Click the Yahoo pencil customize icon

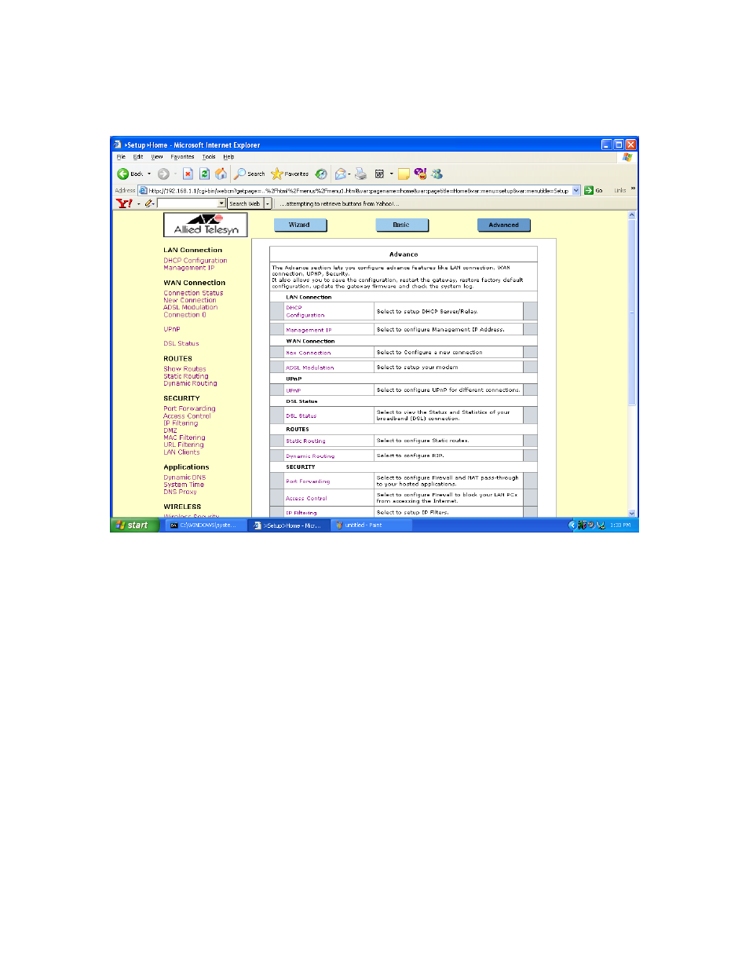pyautogui.click(x=148, y=203)
